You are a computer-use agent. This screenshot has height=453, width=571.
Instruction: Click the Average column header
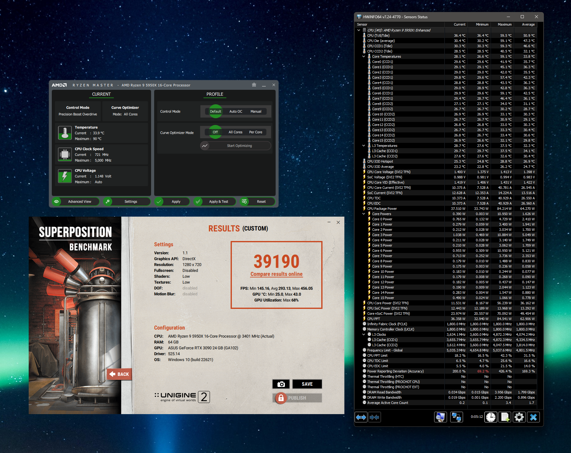click(x=525, y=24)
